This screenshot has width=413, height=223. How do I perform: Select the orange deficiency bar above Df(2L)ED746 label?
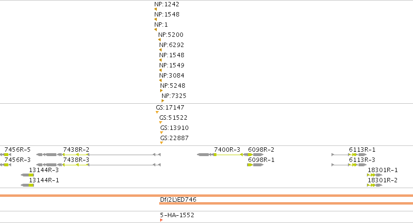coord(207,196)
